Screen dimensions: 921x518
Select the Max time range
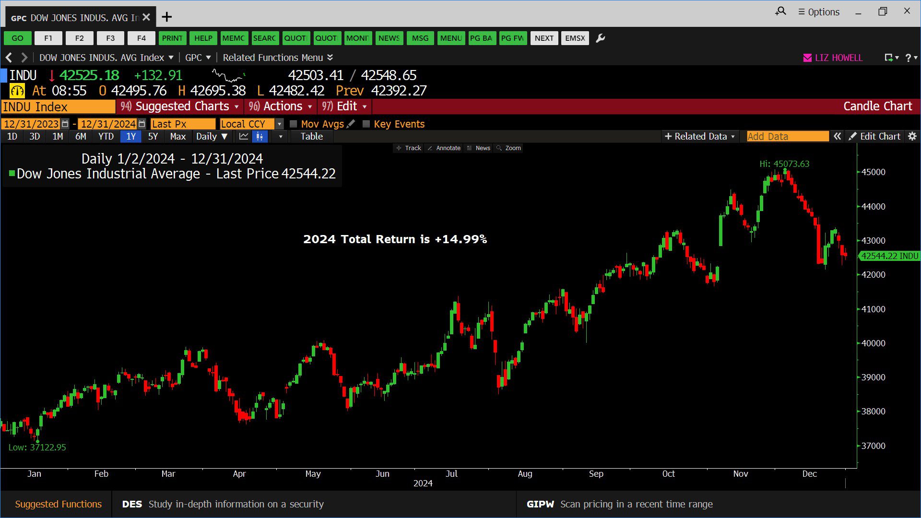pos(177,137)
